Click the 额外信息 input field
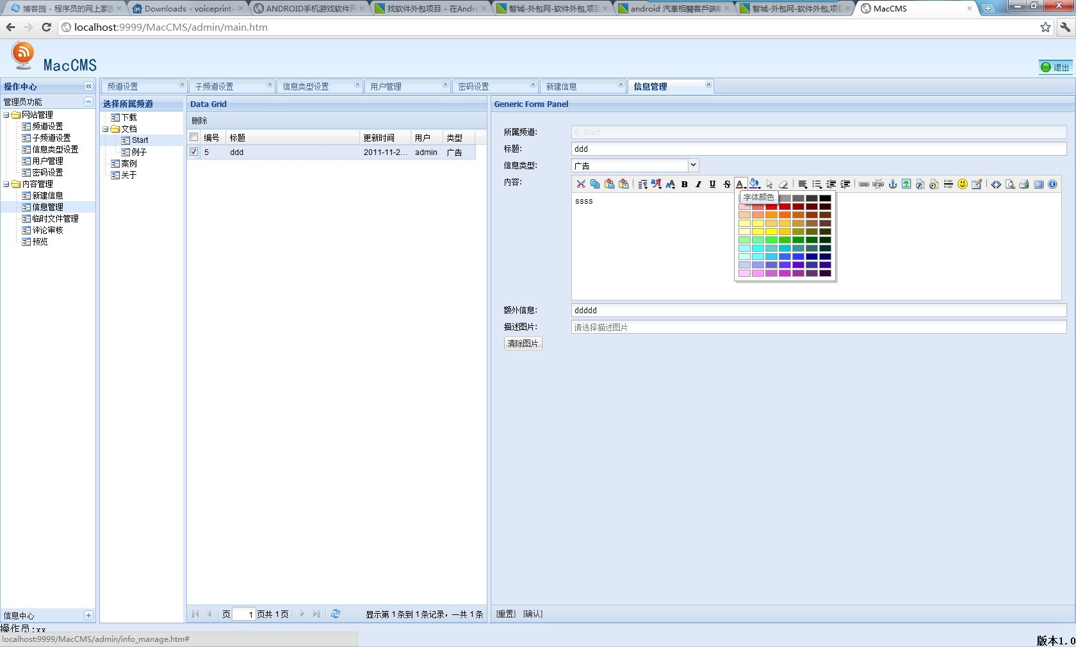Image resolution: width=1076 pixels, height=647 pixels. coord(819,310)
